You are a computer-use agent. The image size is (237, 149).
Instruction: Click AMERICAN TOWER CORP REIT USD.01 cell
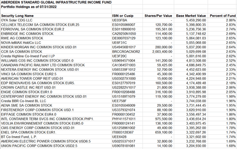pyautogui.click(x=32, y=79)
